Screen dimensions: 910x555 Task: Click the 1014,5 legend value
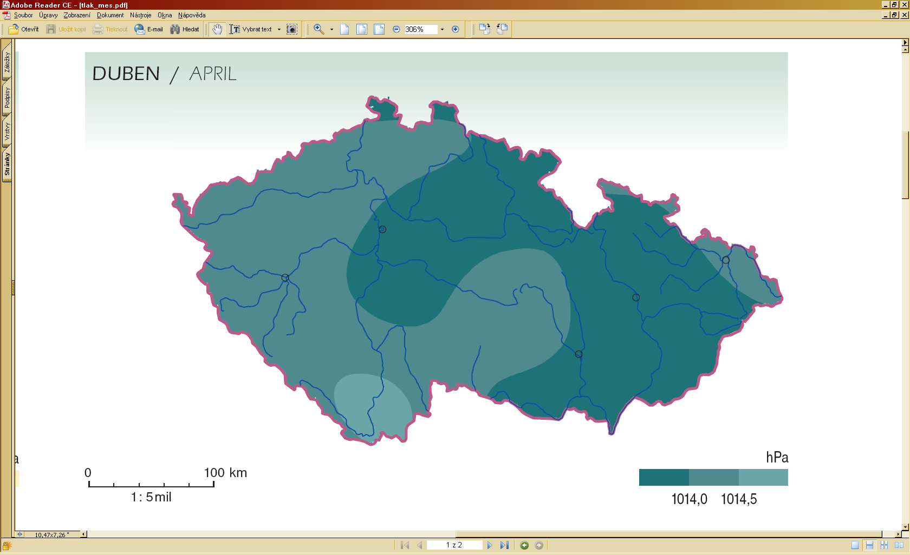(739, 499)
